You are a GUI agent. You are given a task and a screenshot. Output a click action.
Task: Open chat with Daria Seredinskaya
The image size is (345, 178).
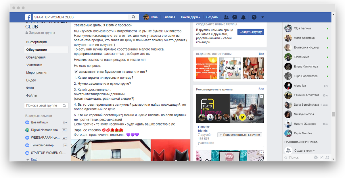(306, 105)
